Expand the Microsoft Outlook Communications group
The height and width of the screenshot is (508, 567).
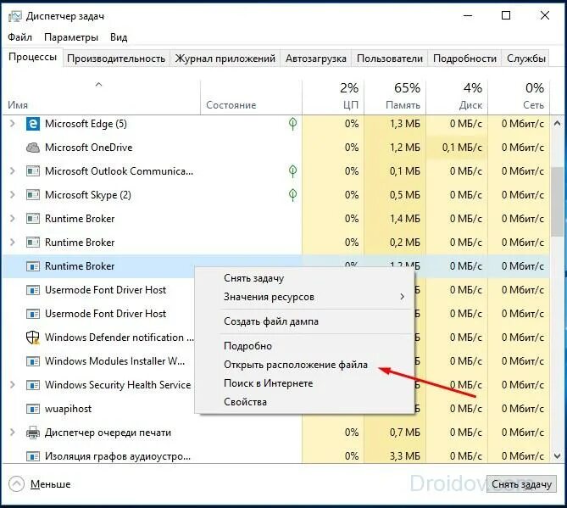tap(13, 171)
